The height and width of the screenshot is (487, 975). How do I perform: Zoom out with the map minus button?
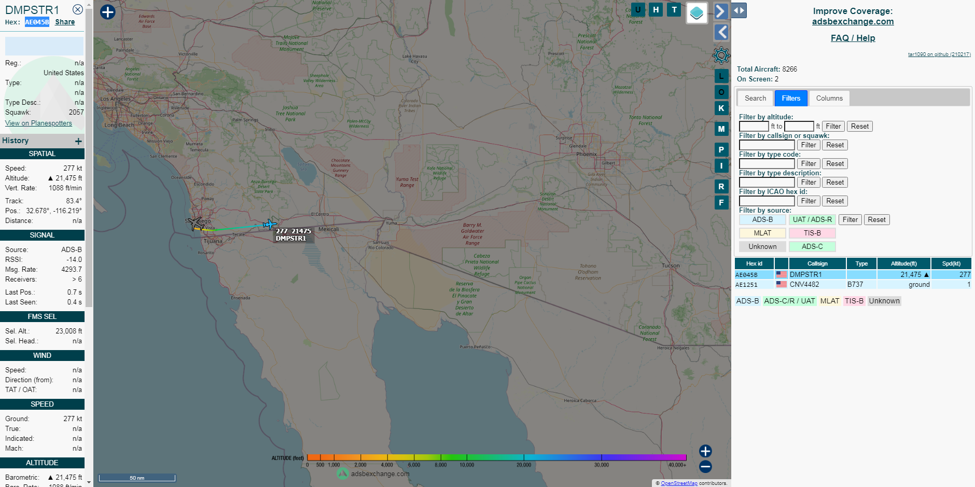(x=705, y=466)
